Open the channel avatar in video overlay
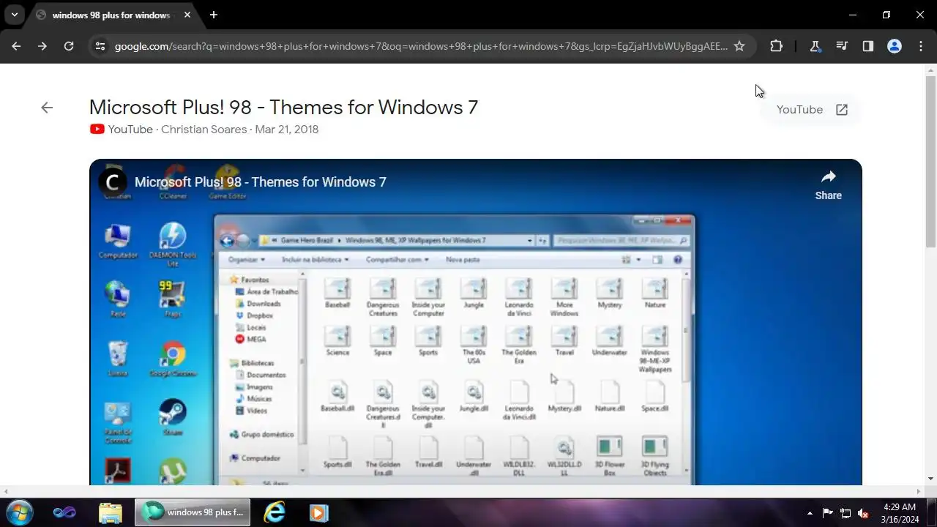Screen dimensions: 937x527 113,182
